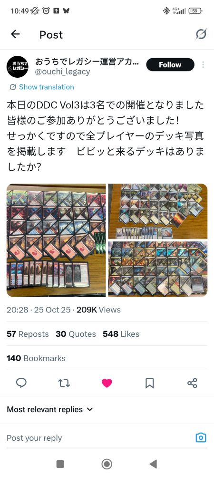The image size is (214, 477).
Task: View the 57 Reposts list
Action: tap(28, 334)
